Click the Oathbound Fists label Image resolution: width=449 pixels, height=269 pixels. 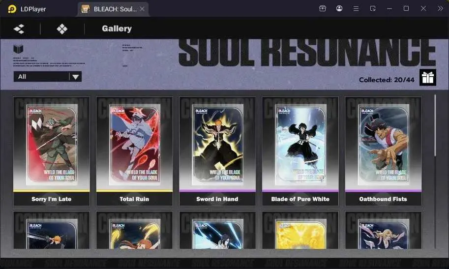(x=383, y=199)
